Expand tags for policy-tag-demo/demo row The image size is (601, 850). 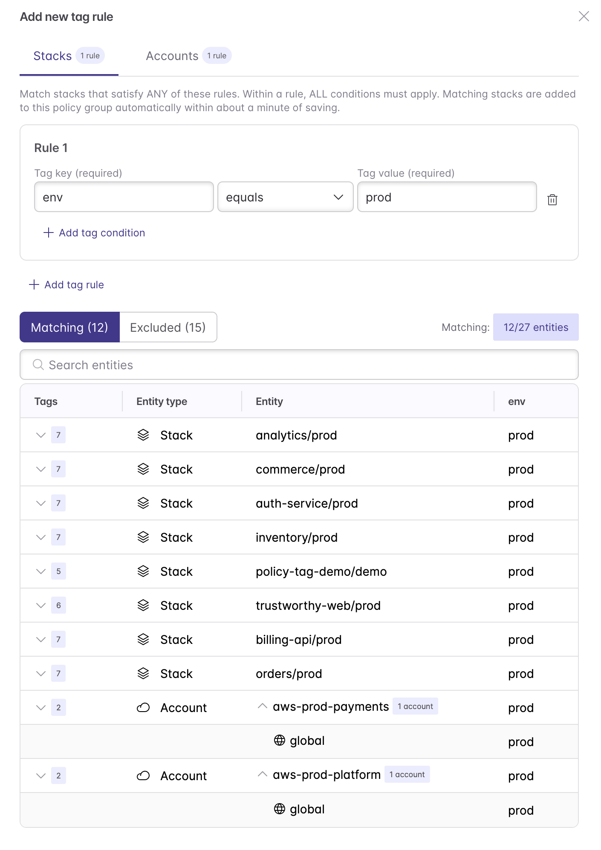(x=41, y=571)
